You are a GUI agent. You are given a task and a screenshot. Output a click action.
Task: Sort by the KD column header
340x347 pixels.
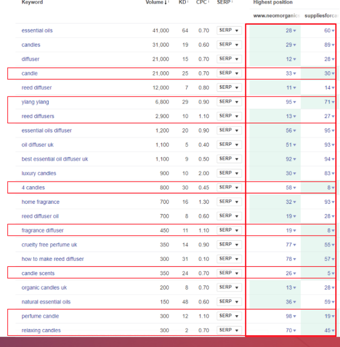(x=183, y=2)
